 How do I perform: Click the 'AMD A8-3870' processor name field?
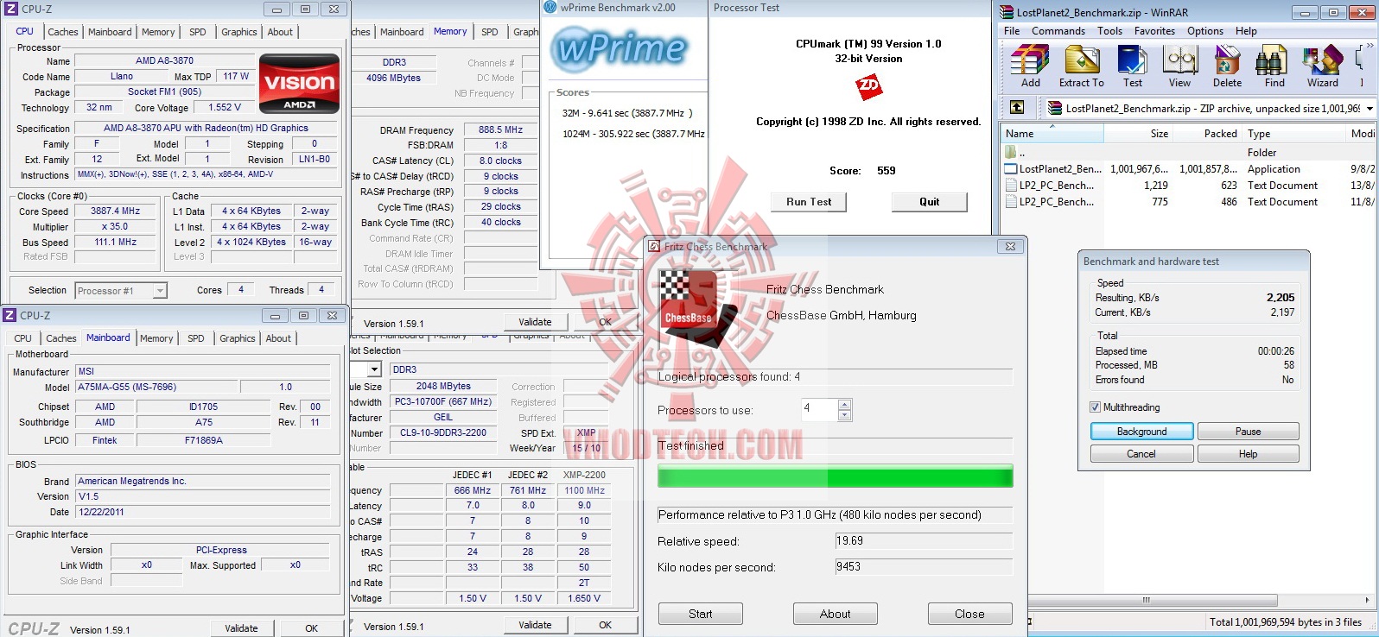(164, 61)
